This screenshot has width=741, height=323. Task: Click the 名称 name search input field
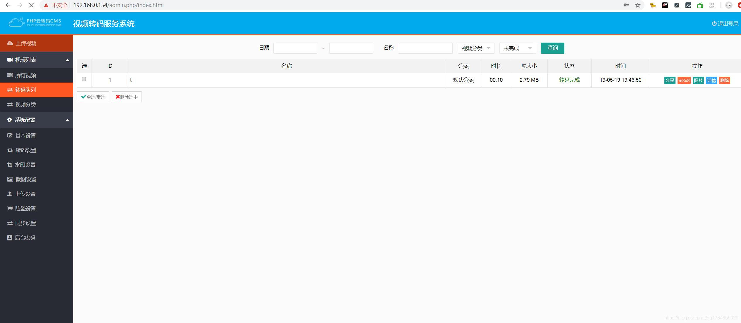(425, 48)
